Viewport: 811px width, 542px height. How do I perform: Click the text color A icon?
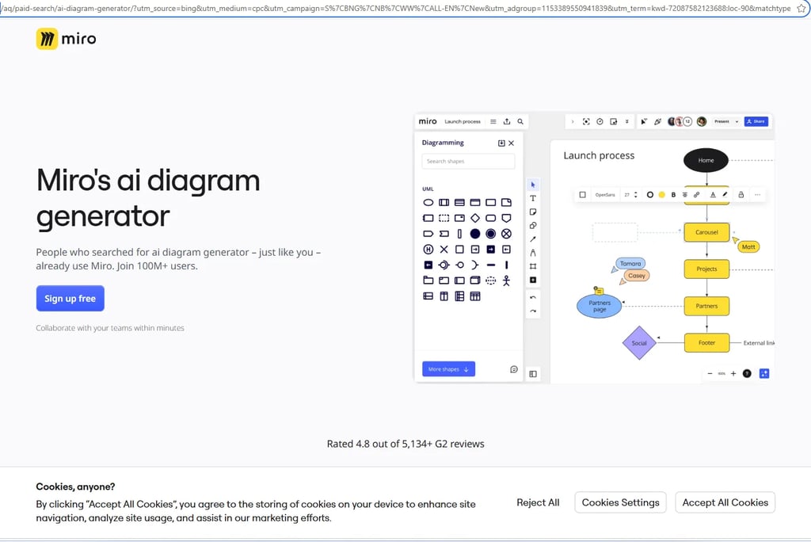pyautogui.click(x=713, y=195)
